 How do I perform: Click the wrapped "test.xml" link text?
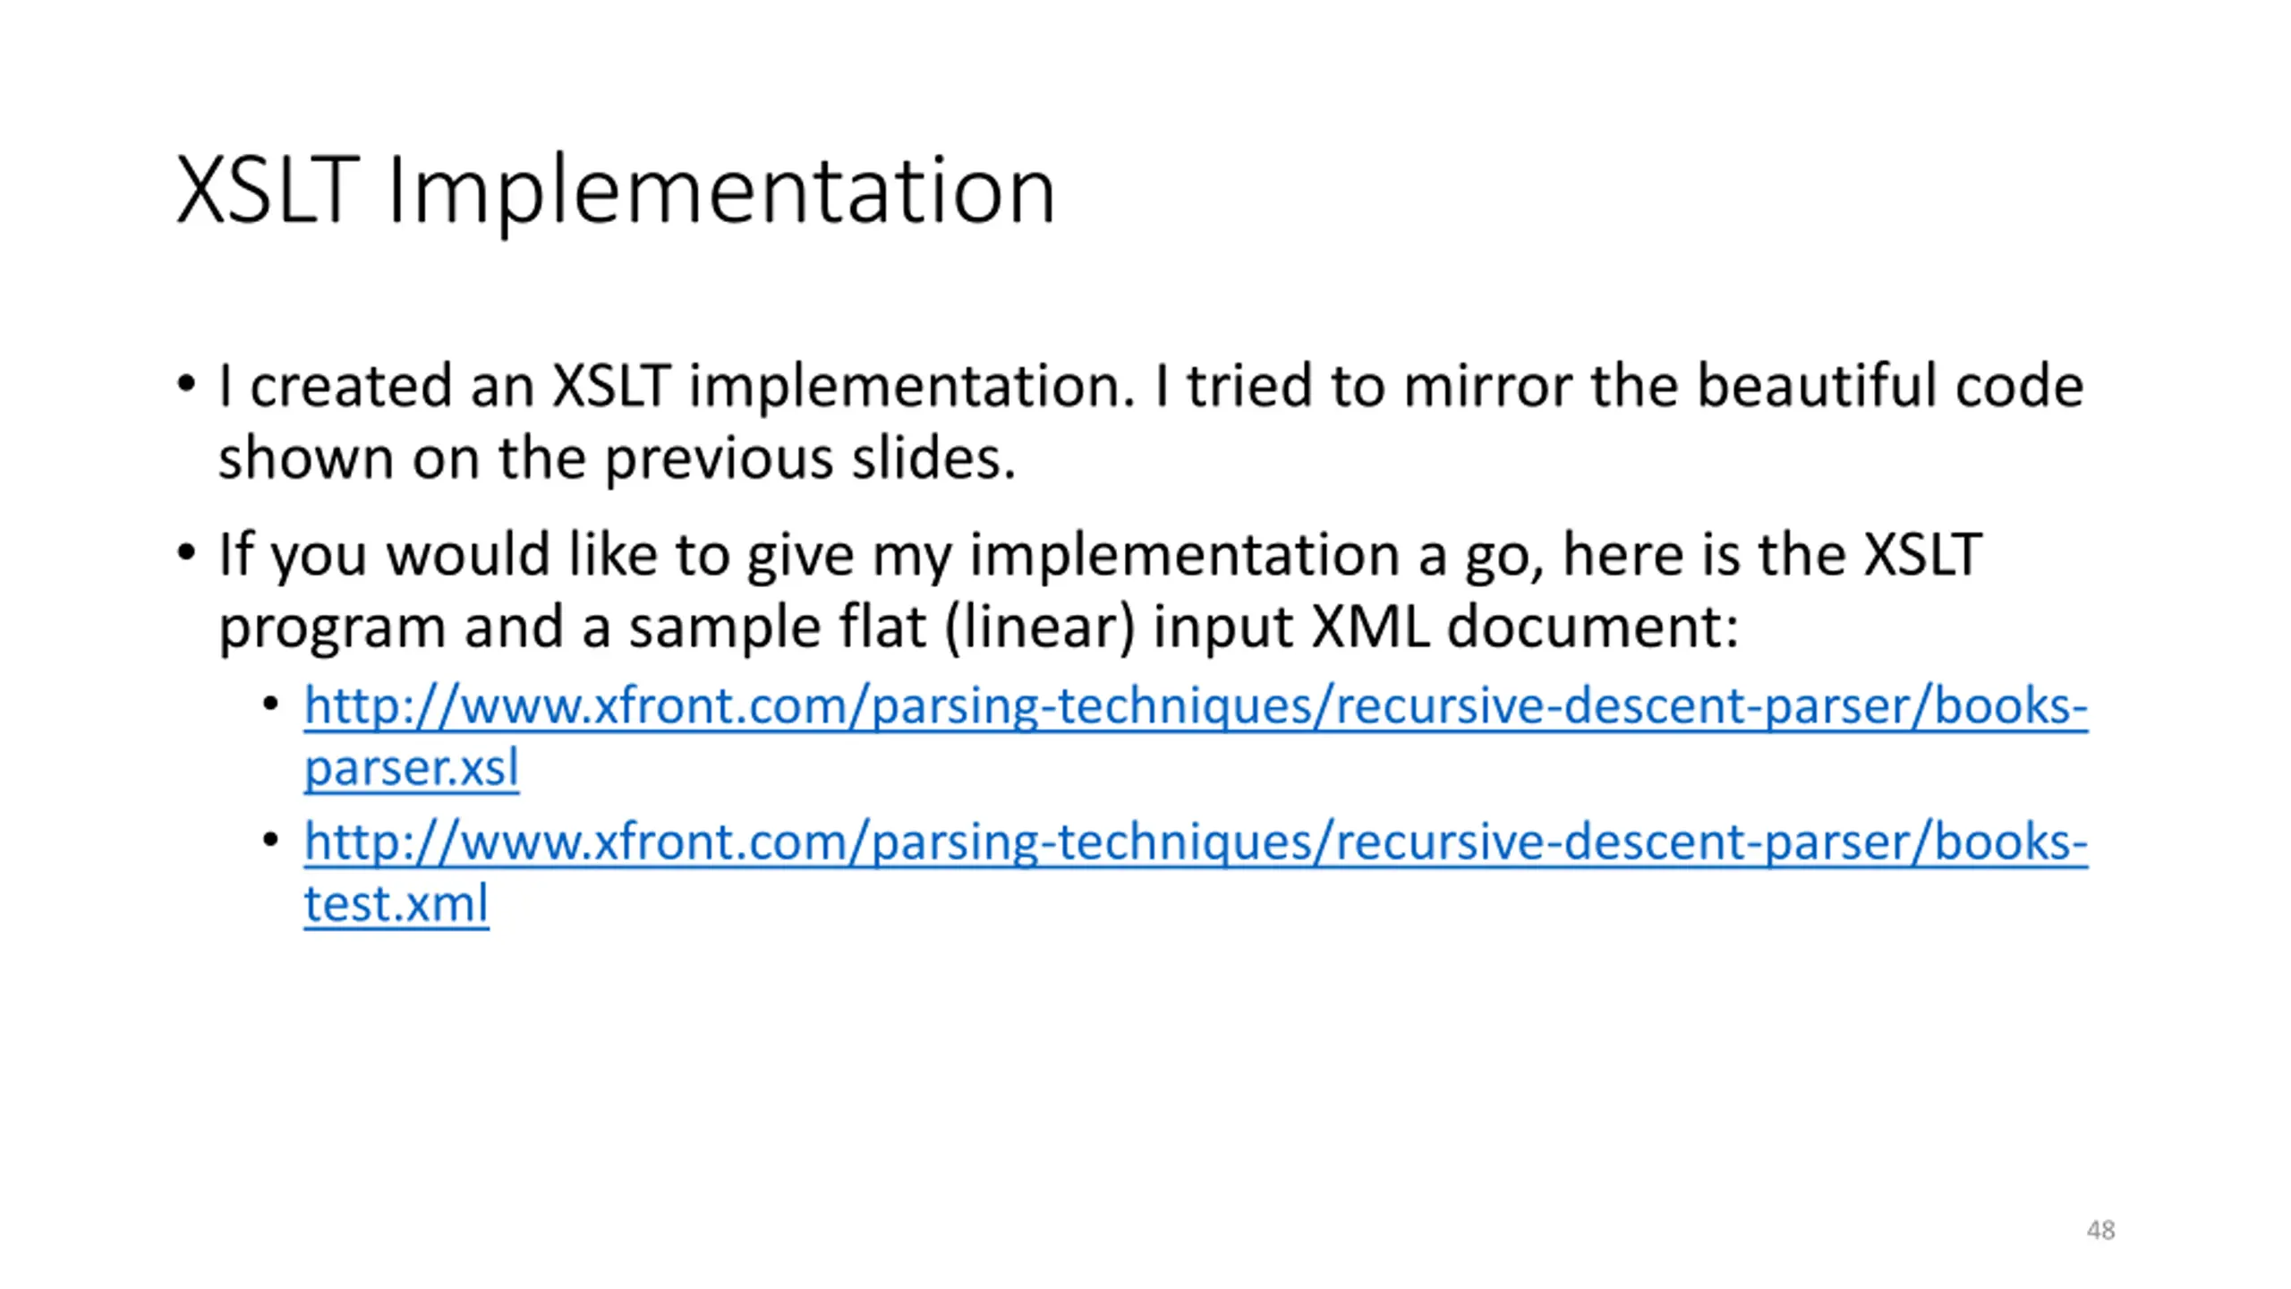(x=396, y=904)
